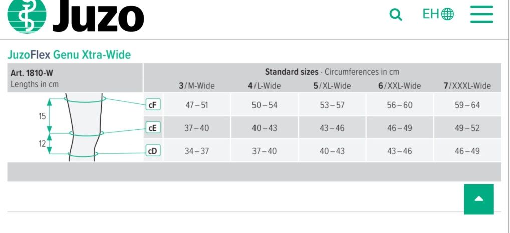Viewport: 510px width, 233px height.
Task: Click the 46–49 cD XXXL cell
Action: [x=467, y=151]
